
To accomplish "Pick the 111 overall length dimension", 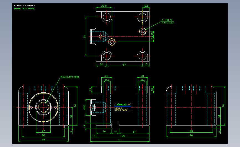I will point(120,140).
